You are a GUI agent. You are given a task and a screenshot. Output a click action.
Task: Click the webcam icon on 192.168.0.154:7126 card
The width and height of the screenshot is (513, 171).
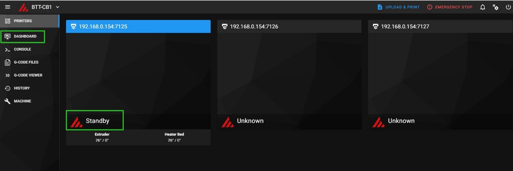(x=225, y=27)
